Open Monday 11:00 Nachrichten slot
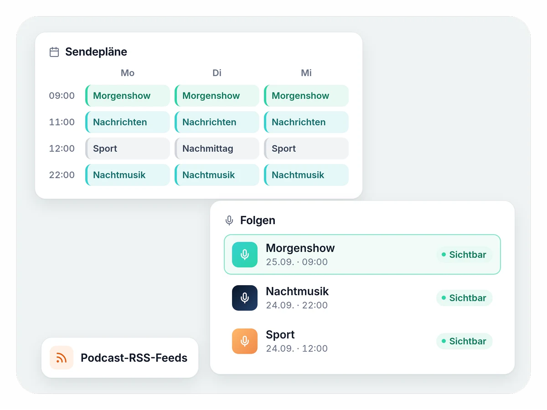547x410 pixels. click(x=128, y=122)
